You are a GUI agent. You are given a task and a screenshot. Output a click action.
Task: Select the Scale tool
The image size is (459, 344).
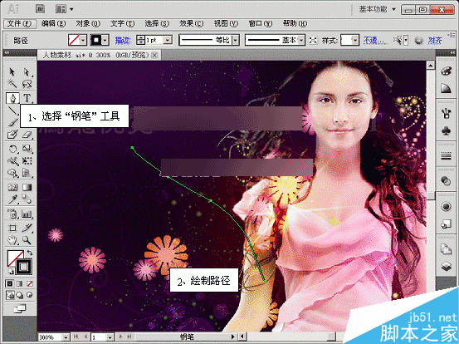(x=27, y=149)
